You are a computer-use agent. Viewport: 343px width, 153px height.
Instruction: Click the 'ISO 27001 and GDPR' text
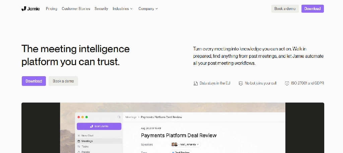pyautogui.click(x=307, y=83)
